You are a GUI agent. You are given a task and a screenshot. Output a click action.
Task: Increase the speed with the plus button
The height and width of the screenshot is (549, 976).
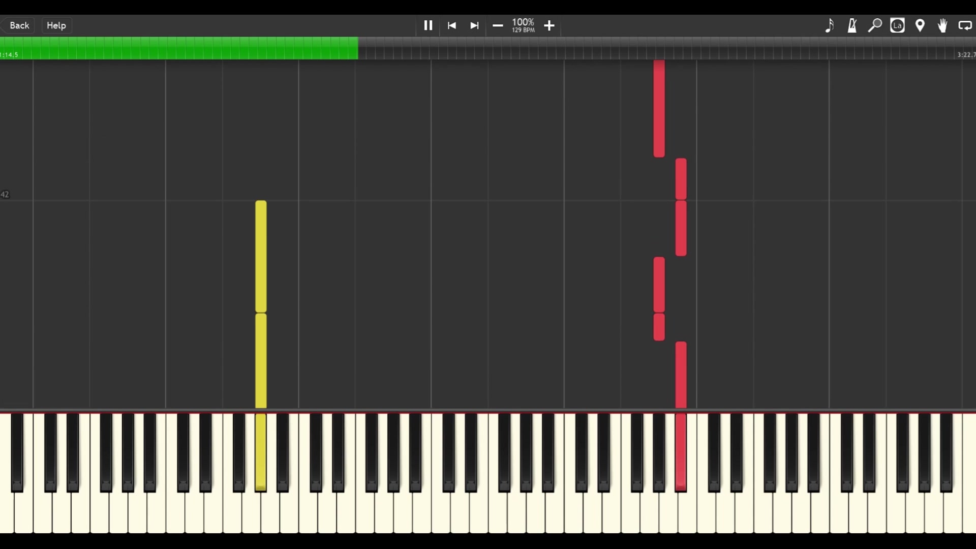tap(549, 25)
